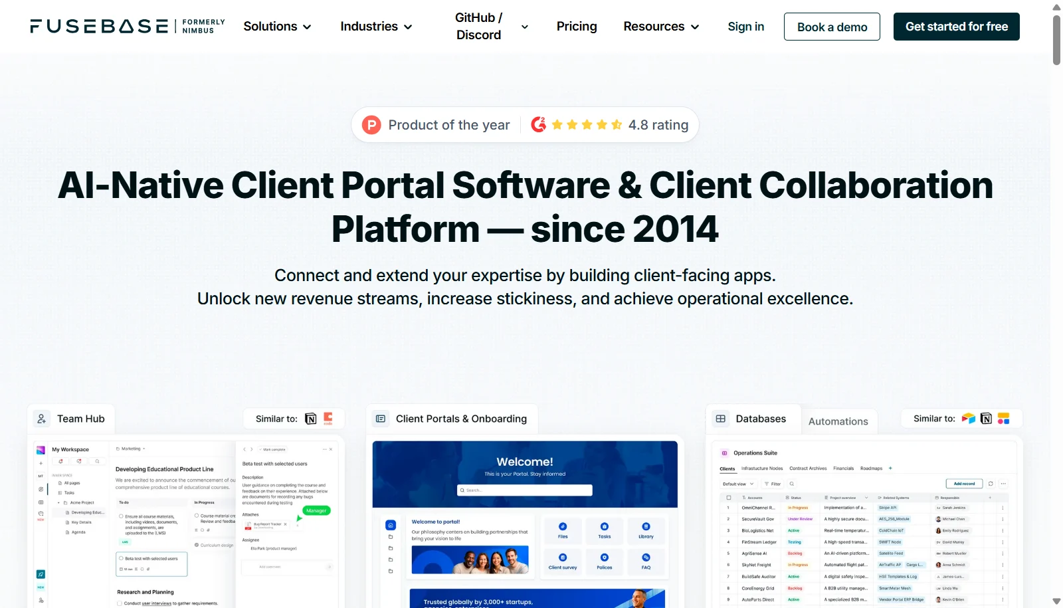
Task: Click the Notion icon beside Team Hub
Action: pos(310,419)
